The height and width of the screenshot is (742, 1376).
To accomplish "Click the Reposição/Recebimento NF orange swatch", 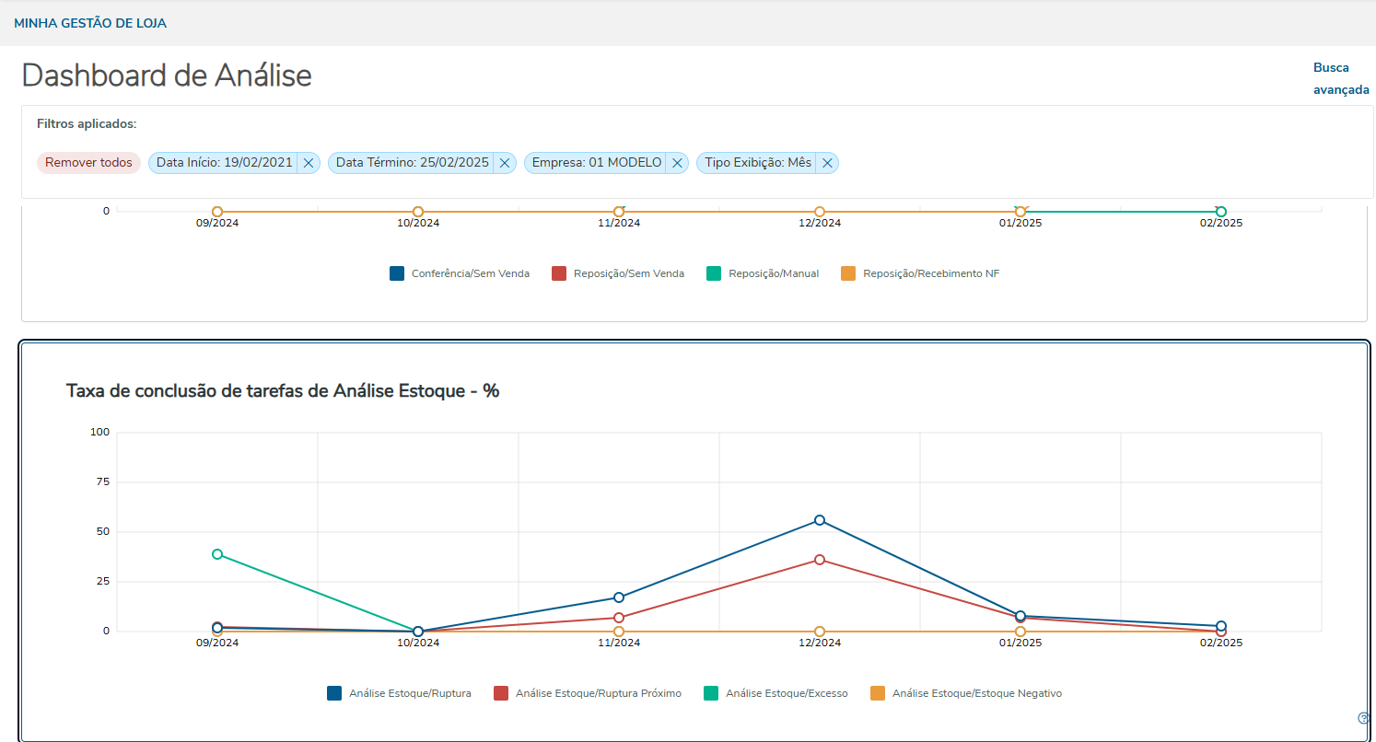I will click(848, 273).
